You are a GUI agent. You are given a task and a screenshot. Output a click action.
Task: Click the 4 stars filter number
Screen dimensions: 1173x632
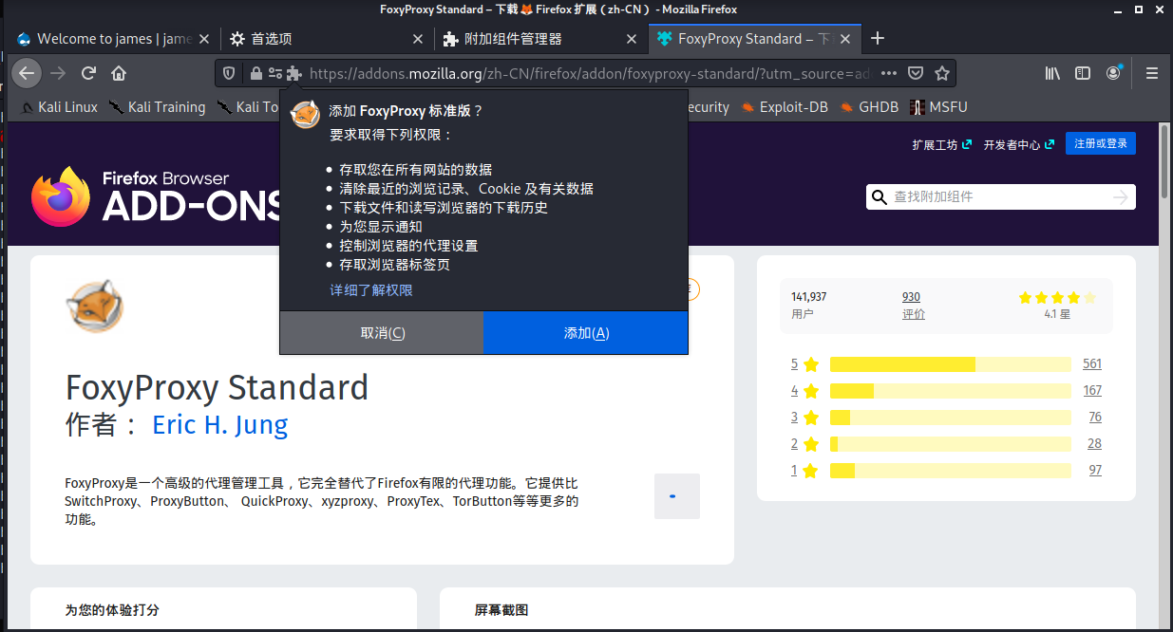point(794,391)
